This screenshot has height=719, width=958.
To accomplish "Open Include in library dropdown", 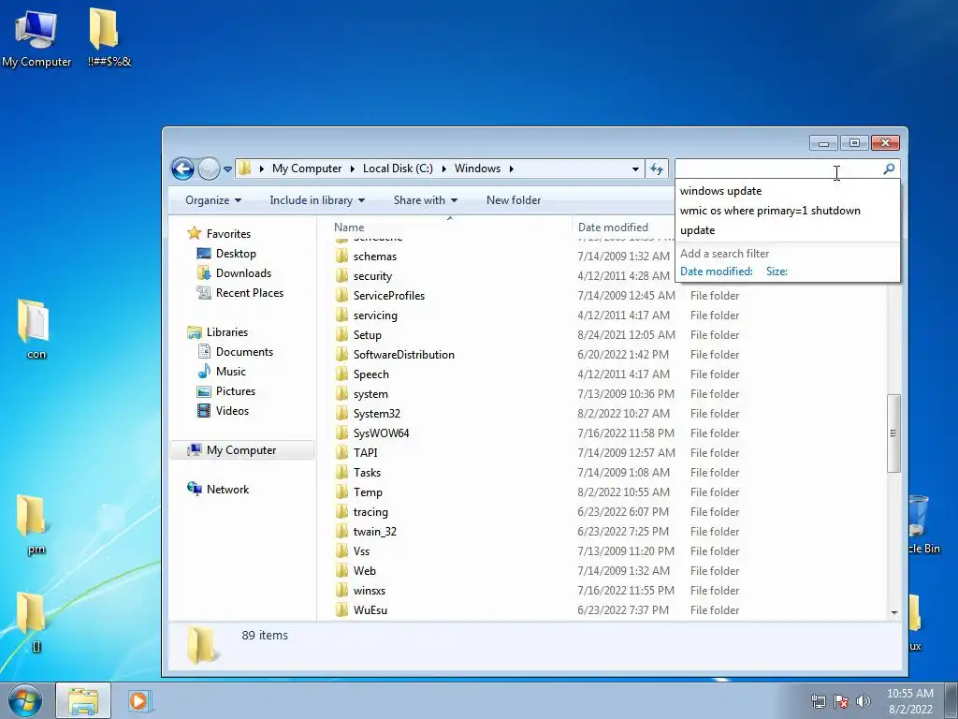I will 317,200.
